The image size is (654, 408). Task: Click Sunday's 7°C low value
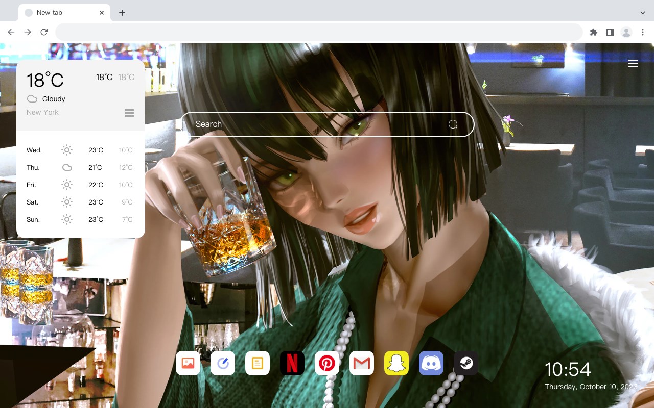[x=127, y=220]
